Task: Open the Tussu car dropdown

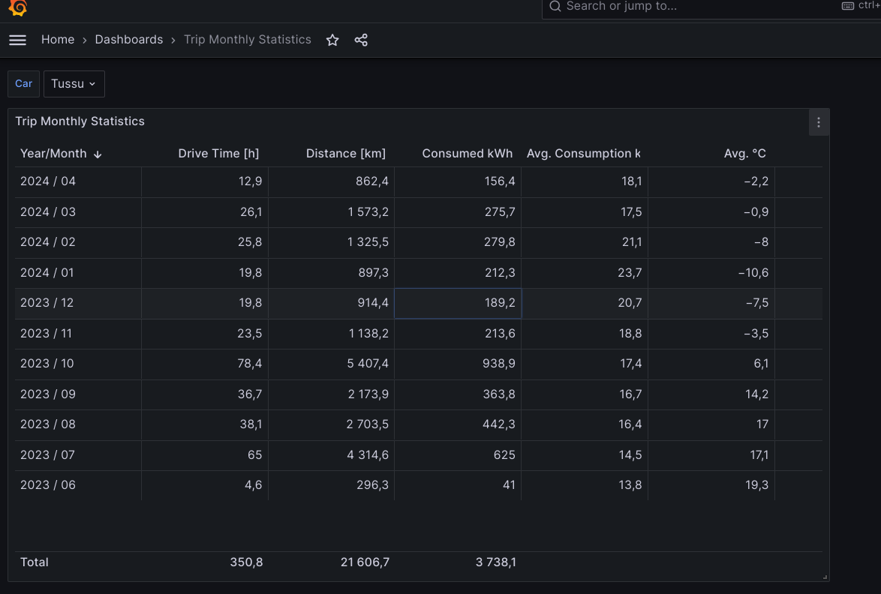Action: click(74, 84)
